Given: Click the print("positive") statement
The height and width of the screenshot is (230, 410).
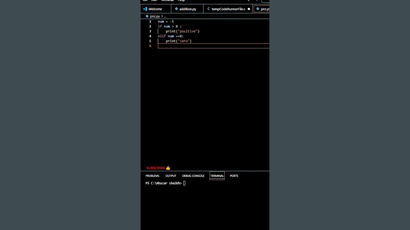Looking at the screenshot, I should (x=183, y=31).
